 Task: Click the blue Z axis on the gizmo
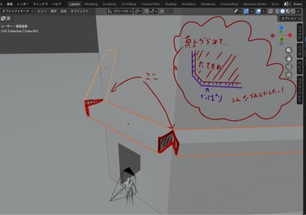281,28
